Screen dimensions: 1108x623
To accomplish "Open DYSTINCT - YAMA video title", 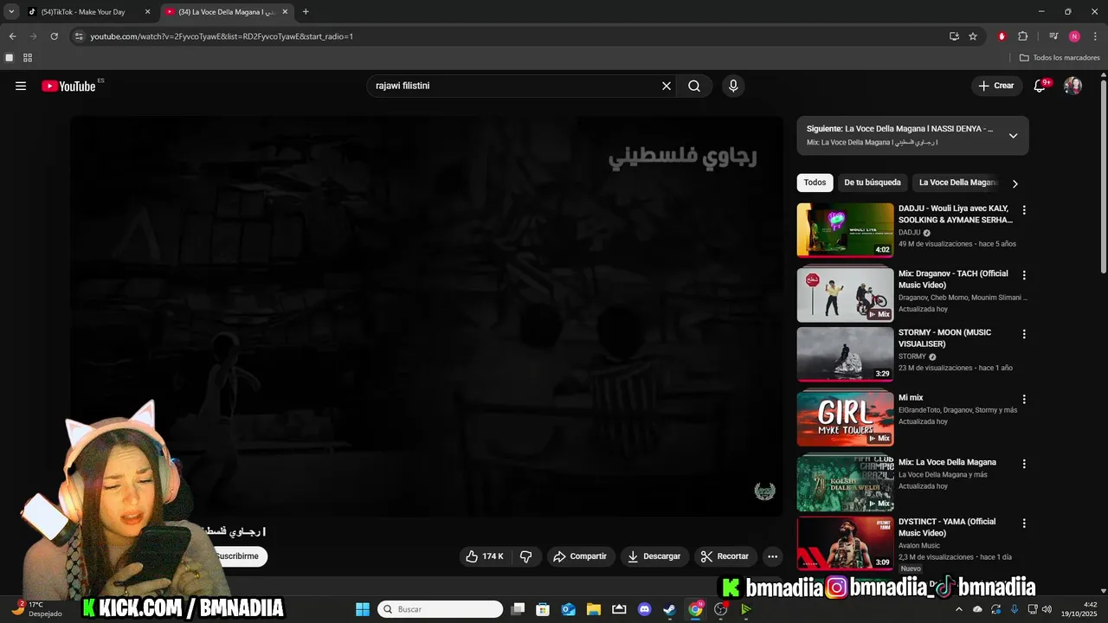I will pyautogui.click(x=947, y=527).
